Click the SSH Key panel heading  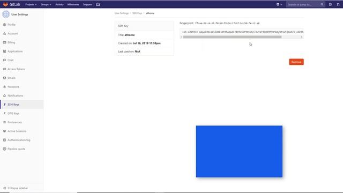pyautogui.click(x=123, y=26)
